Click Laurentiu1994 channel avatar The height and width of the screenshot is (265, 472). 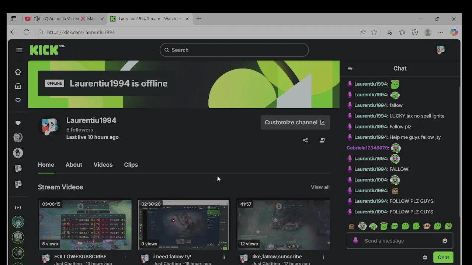coord(50,127)
